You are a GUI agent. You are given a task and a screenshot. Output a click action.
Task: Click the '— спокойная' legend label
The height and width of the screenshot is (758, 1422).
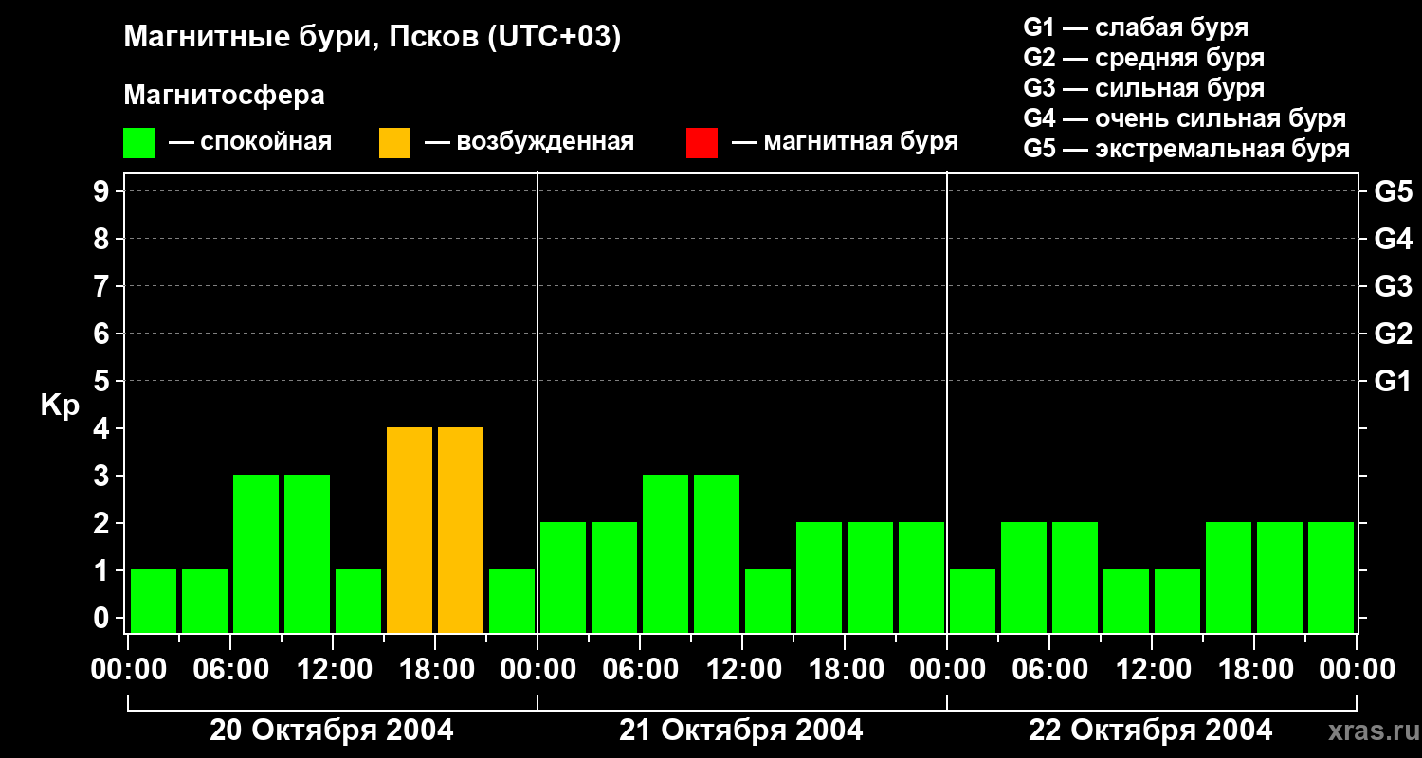[x=250, y=142]
